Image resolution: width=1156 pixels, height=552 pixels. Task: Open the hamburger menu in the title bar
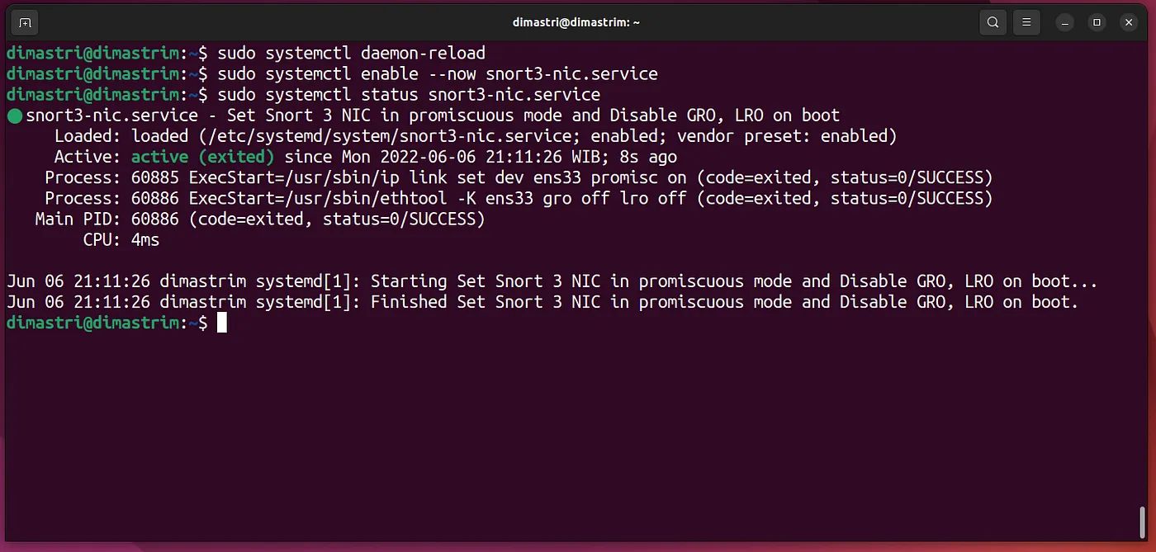pos(1026,22)
